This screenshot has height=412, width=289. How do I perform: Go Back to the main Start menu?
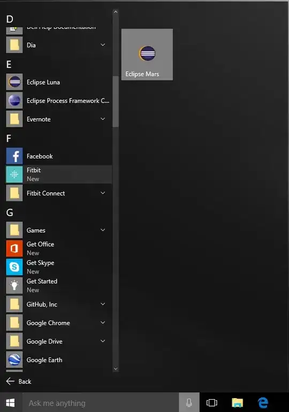point(19,382)
